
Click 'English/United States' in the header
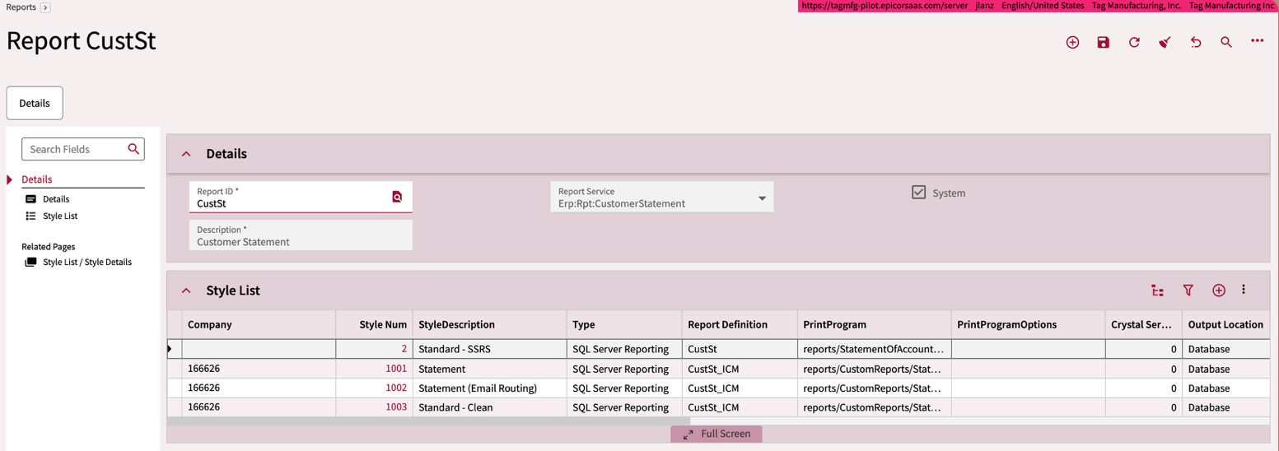point(1043,5)
